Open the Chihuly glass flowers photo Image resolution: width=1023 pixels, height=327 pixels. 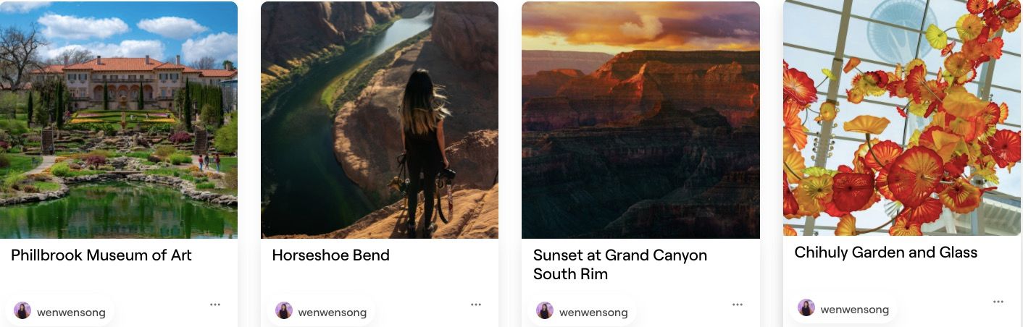tap(902, 117)
